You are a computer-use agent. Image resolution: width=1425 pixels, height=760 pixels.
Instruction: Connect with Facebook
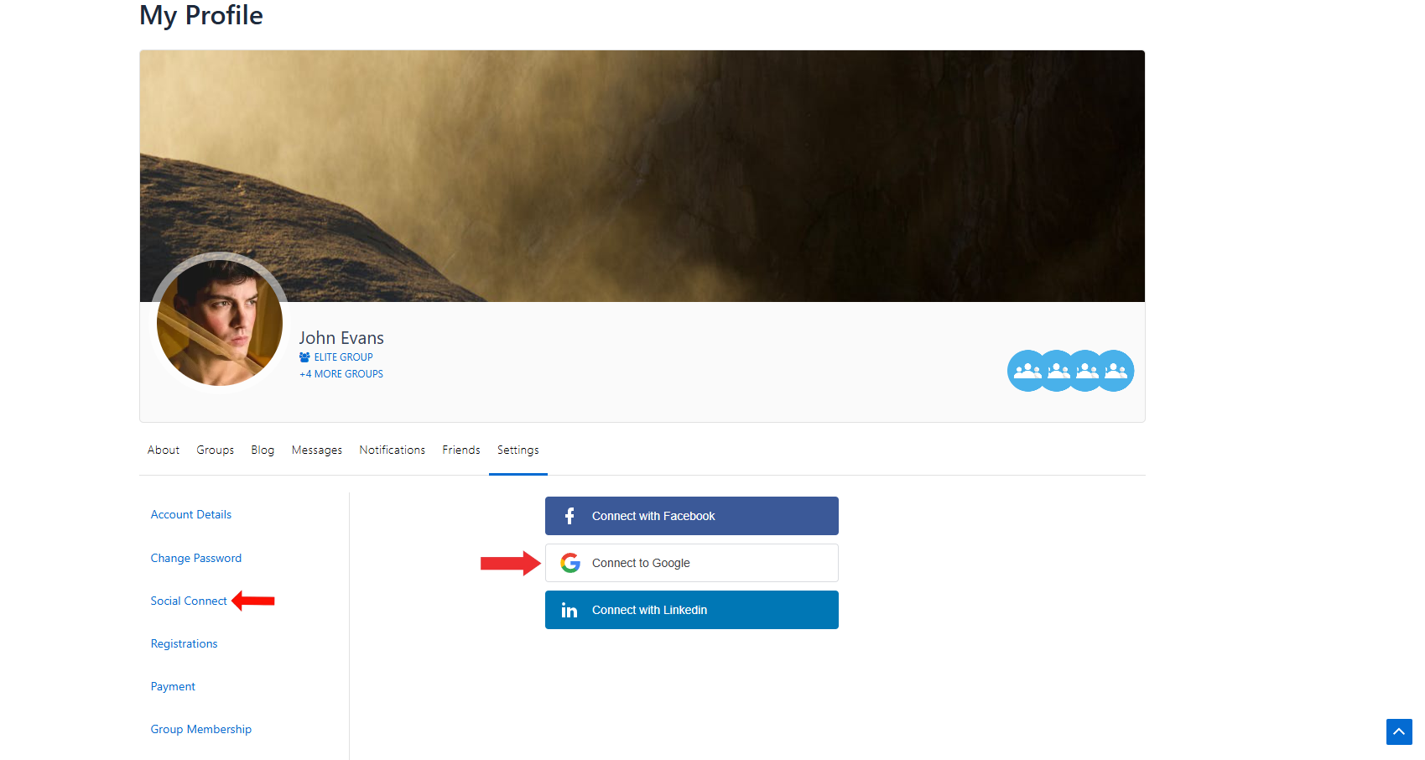point(691,516)
